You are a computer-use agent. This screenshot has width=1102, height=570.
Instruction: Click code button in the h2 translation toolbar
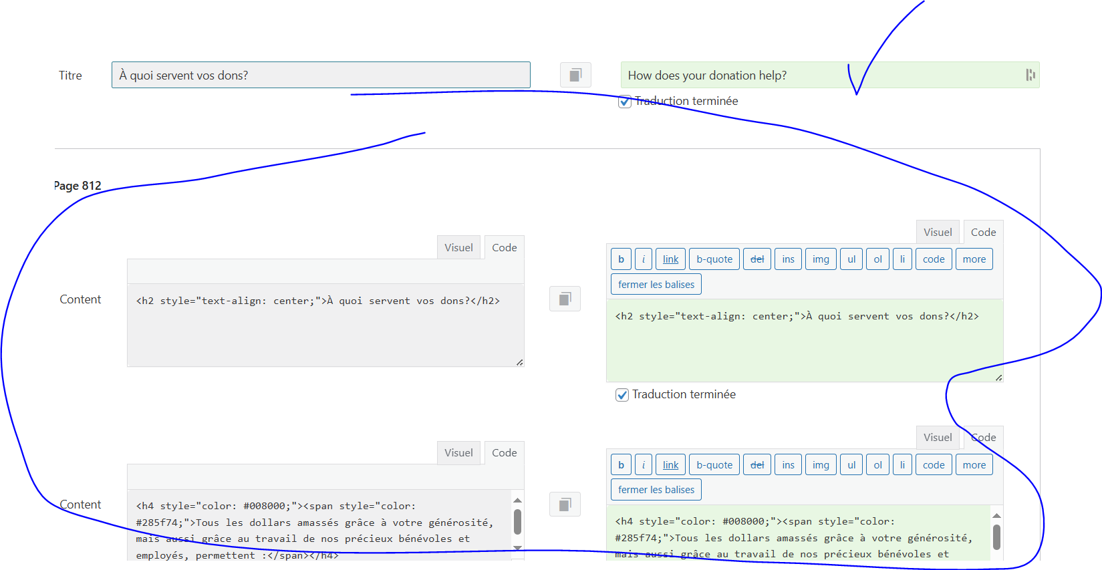coord(934,259)
